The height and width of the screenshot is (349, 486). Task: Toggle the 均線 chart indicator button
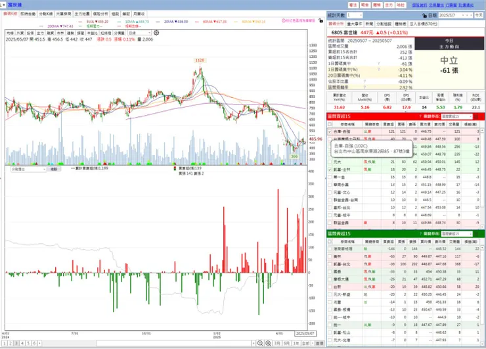(x=10, y=33)
